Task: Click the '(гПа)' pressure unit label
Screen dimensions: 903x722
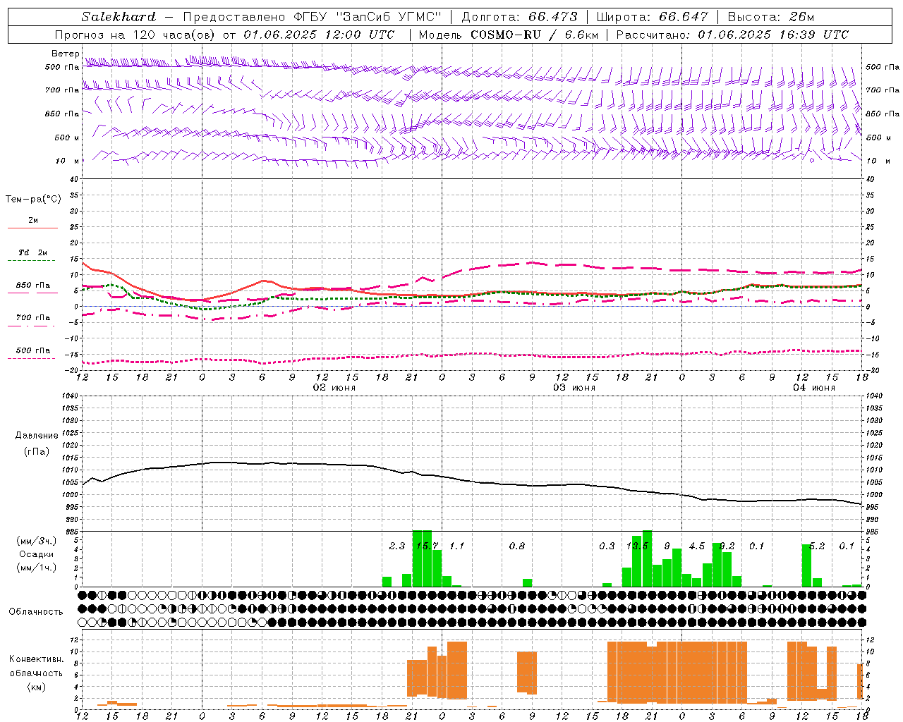Action: click(36, 451)
